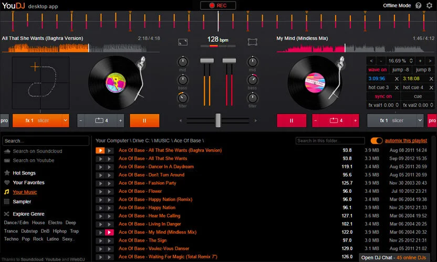Click right deck bass knob

click(253, 80)
